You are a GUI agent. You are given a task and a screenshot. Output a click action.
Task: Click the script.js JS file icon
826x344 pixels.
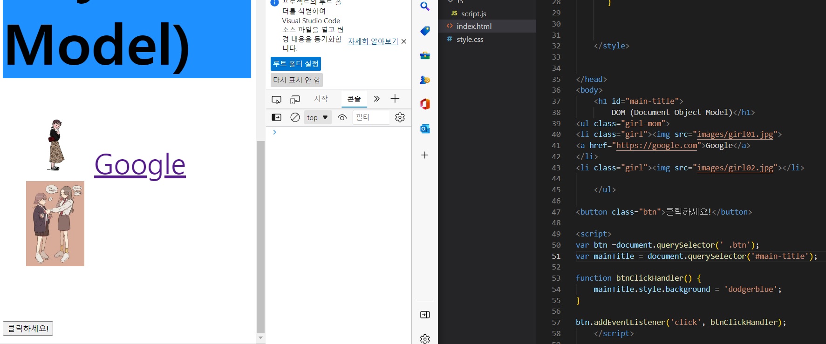(x=454, y=13)
